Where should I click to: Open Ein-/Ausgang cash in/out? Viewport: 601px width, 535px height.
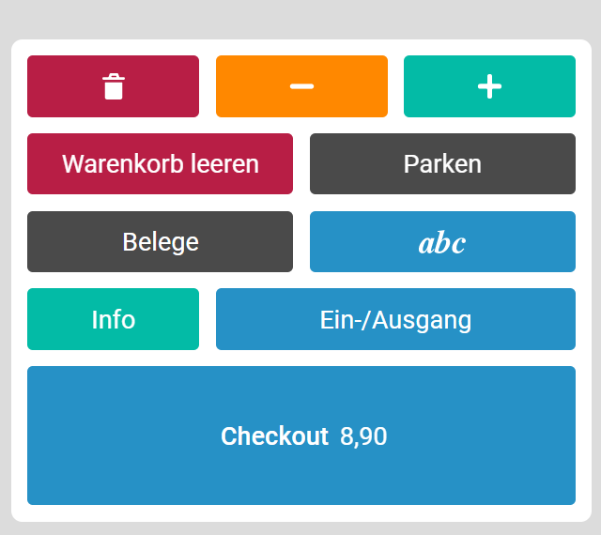395,319
